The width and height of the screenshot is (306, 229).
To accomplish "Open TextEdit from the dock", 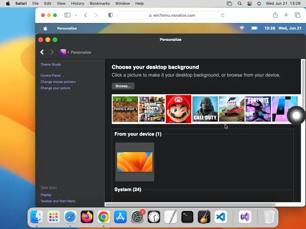I will coord(171,217).
